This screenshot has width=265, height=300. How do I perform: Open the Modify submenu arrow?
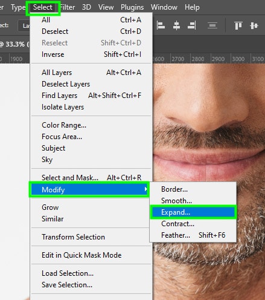tap(145, 189)
